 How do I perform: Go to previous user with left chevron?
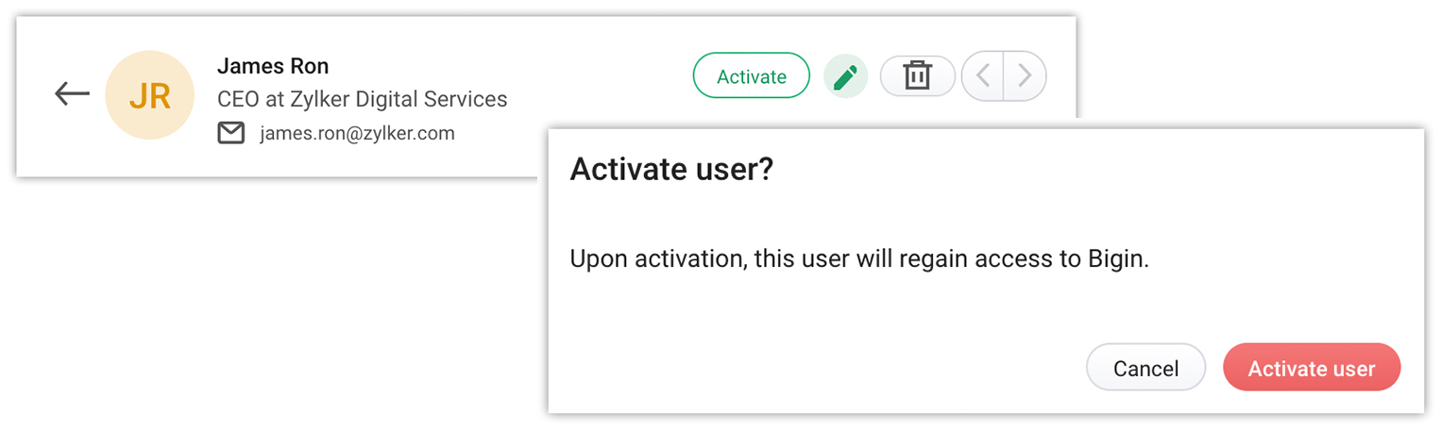(983, 76)
